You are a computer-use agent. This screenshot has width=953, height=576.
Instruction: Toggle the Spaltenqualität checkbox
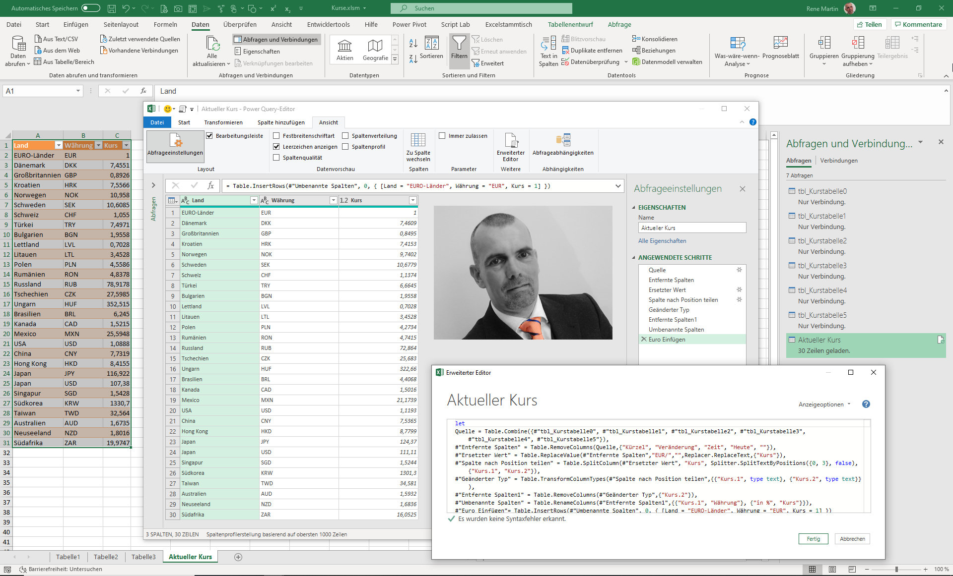pos(276,157)
